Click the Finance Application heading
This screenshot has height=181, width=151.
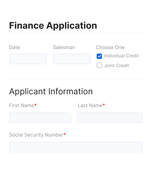coord(53,26)
